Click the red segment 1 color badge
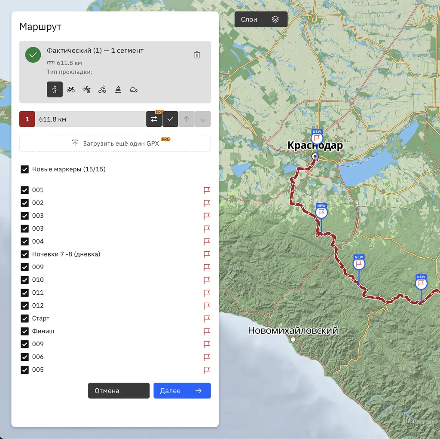 [27, 119]
